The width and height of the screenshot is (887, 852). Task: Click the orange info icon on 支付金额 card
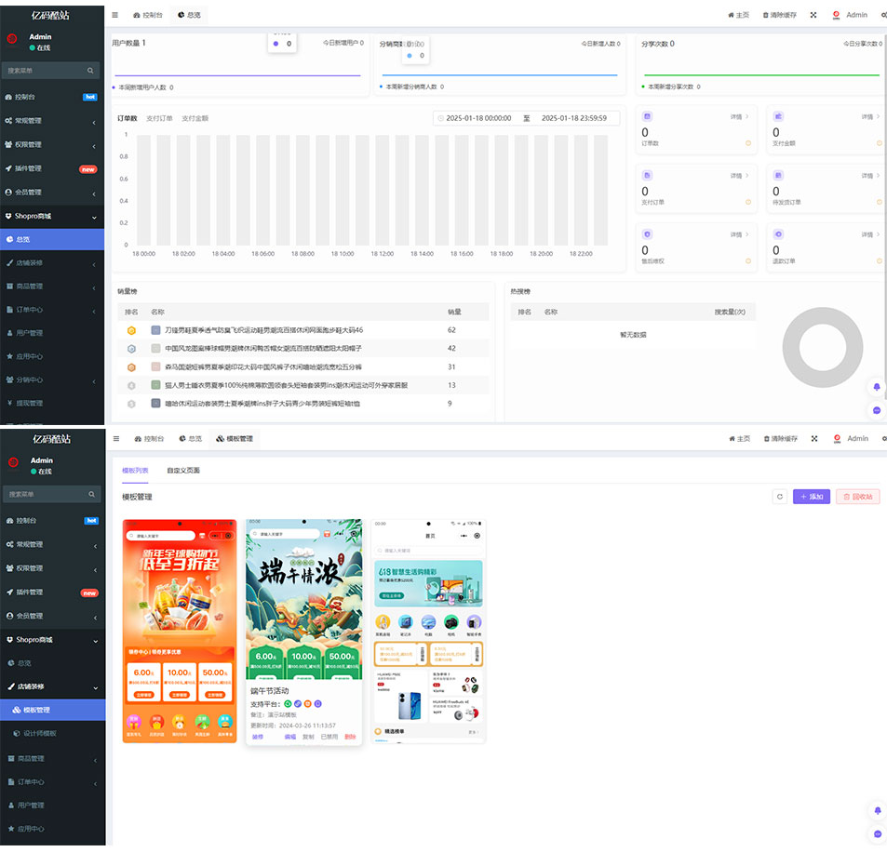[x=878, y=143]
